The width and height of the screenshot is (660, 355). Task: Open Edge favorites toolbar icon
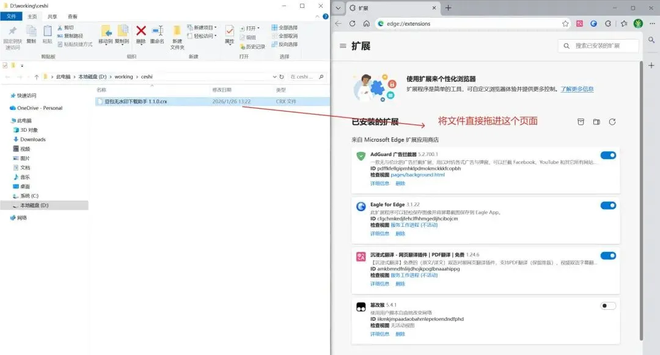tap(624, 24)
